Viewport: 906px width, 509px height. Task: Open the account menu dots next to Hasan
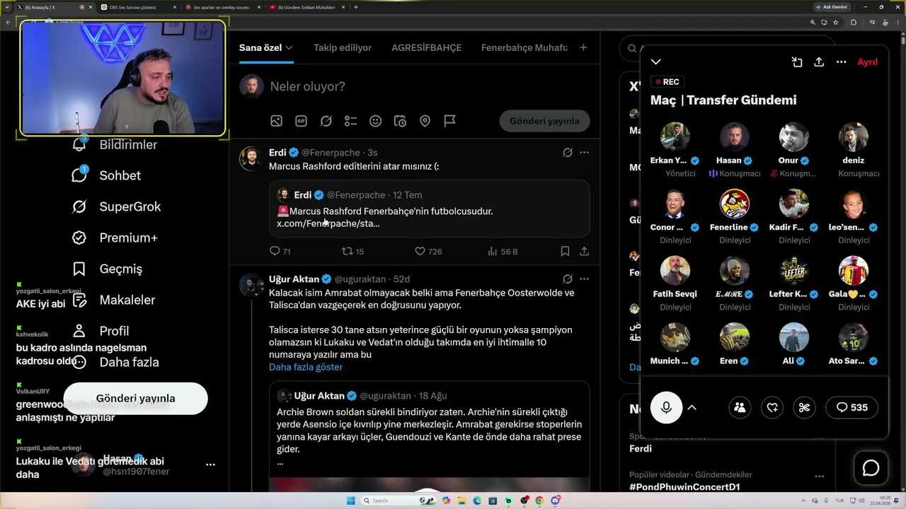click(x=210, y=464)
